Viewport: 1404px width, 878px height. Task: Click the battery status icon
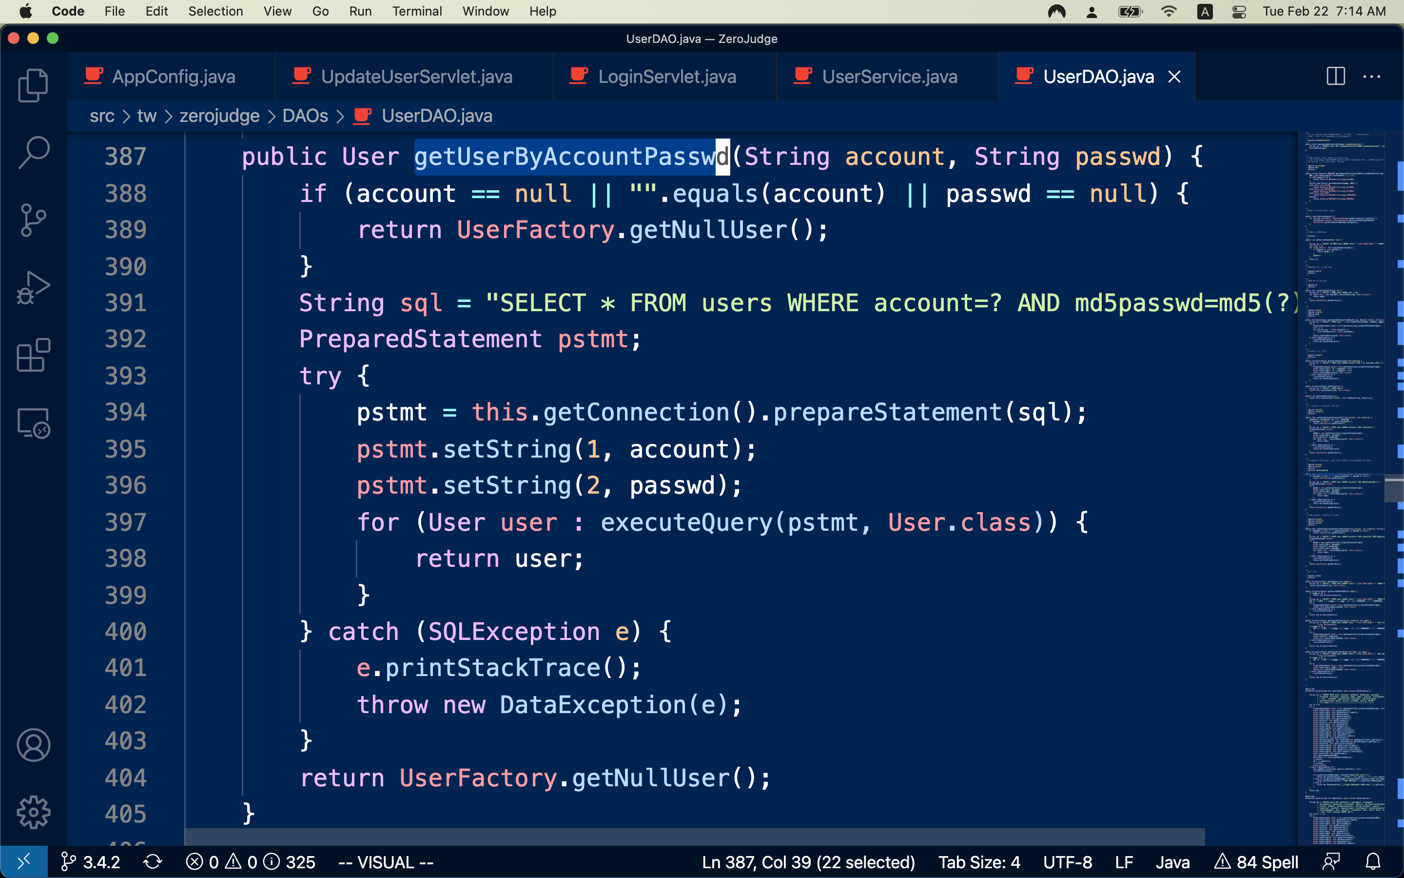[1130, 11]
